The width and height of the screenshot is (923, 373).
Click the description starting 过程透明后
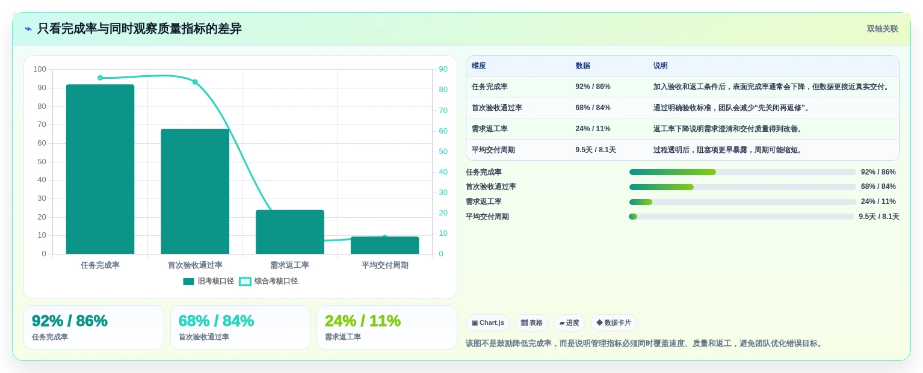click(x=728, y=150)
